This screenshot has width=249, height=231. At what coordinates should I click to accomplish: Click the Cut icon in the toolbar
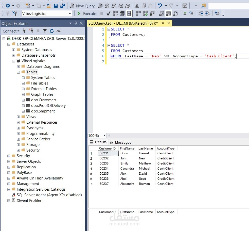click(137, 5)
